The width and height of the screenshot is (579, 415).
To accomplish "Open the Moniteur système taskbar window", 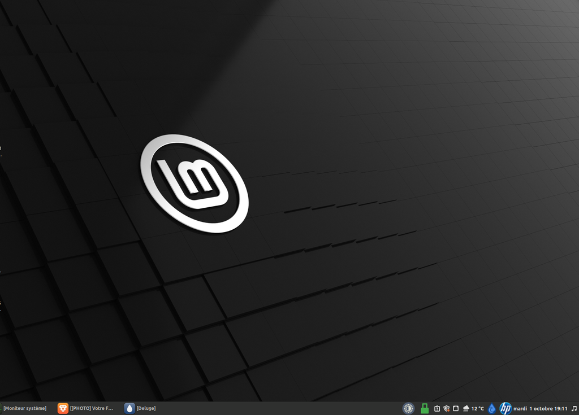I will 25,408.
